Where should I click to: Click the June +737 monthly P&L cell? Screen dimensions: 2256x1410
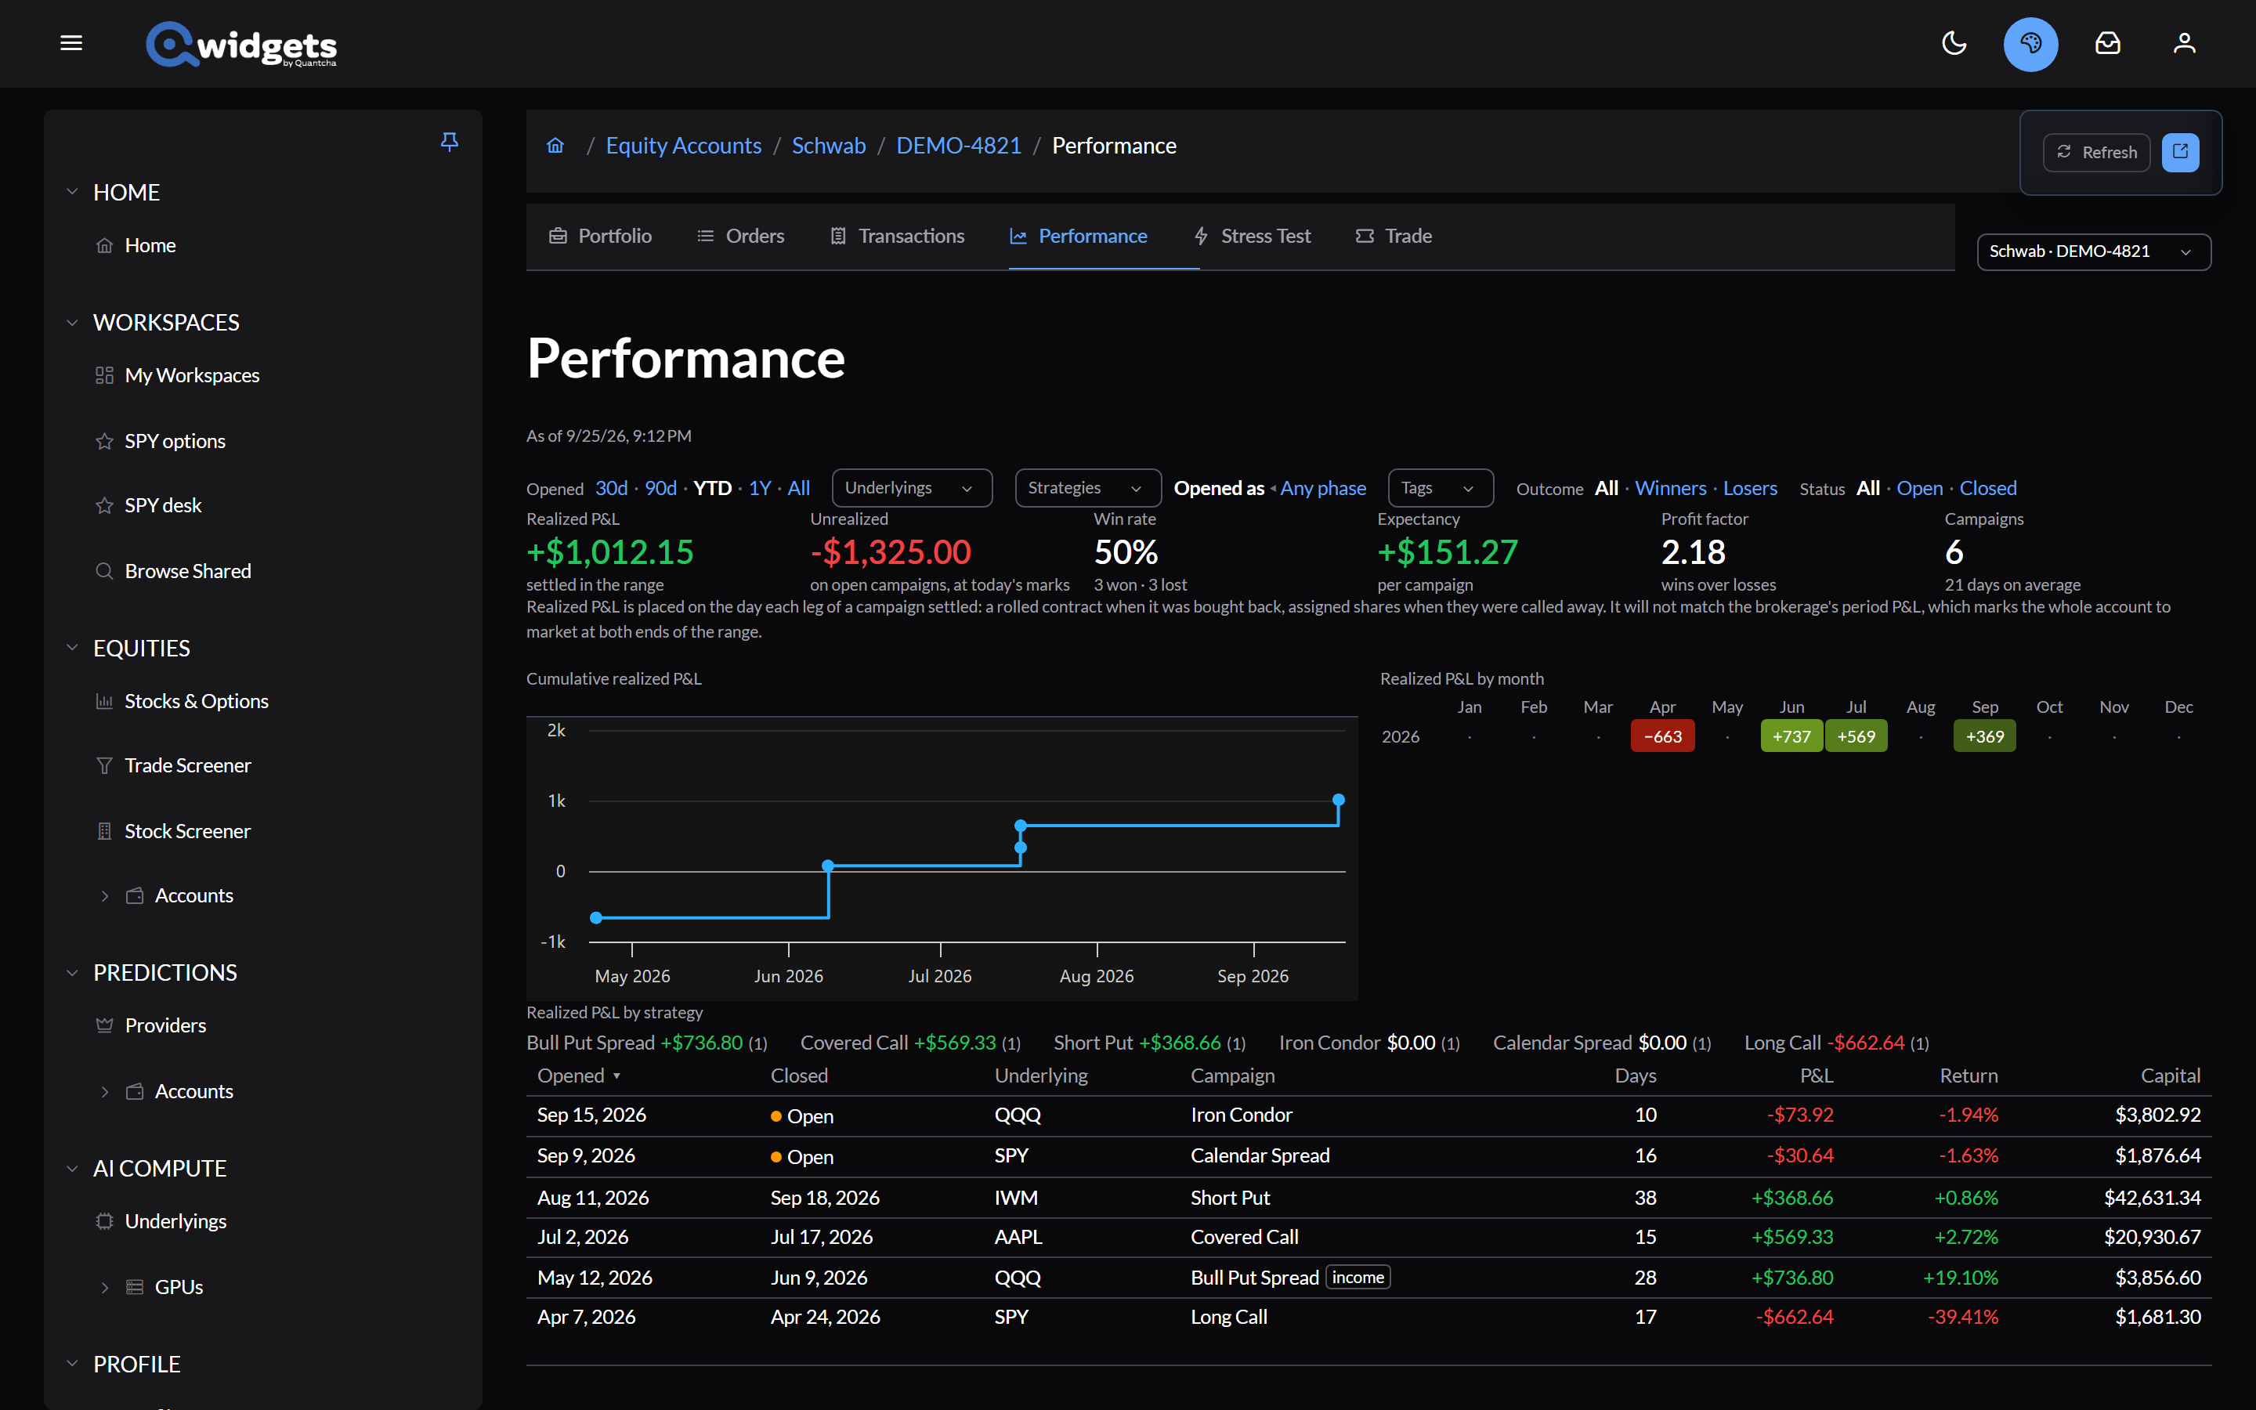[x=1791, y=736]
